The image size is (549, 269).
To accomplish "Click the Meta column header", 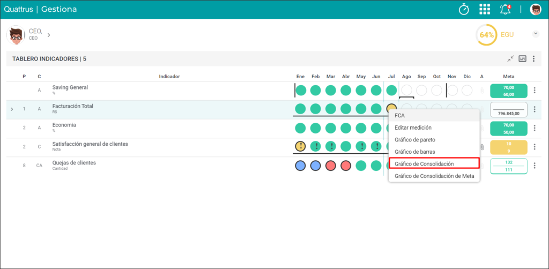I will point(509,76).
